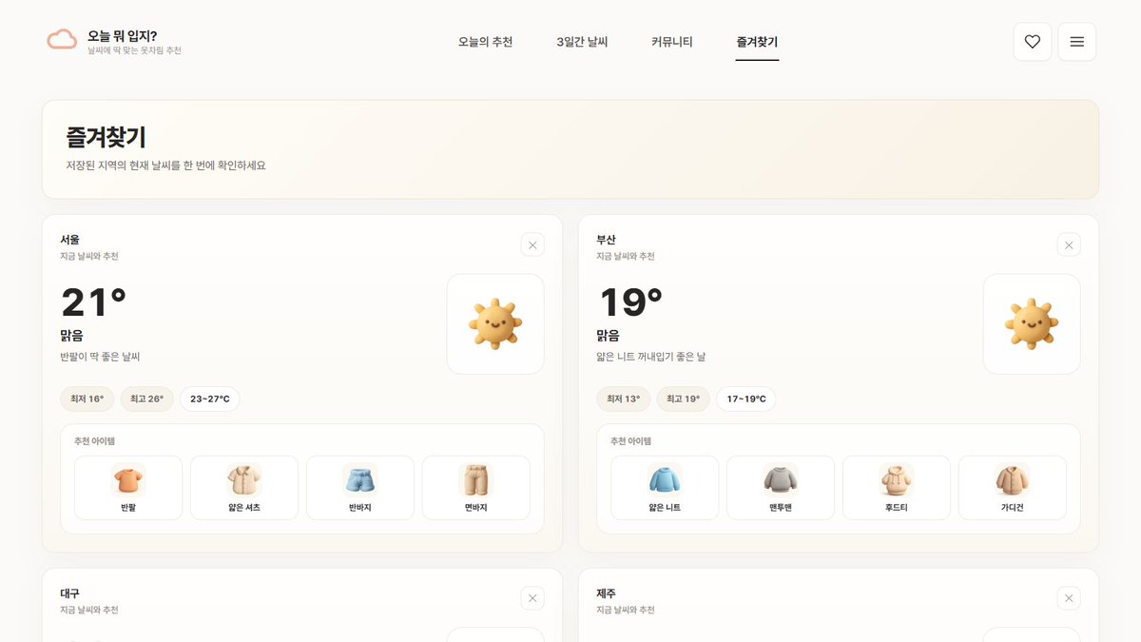Select the 얇은 셔츠 shirt item
Viewport: 1141px width, 642px height.
(244, 488)
